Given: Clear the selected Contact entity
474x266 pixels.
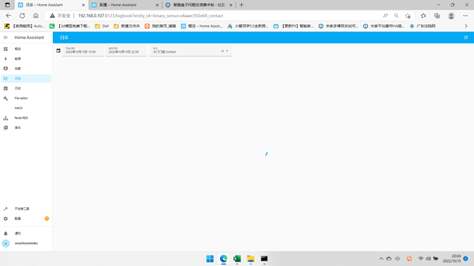Looking at the screenshot, I should pyautogui.click(x=223, y=51).
